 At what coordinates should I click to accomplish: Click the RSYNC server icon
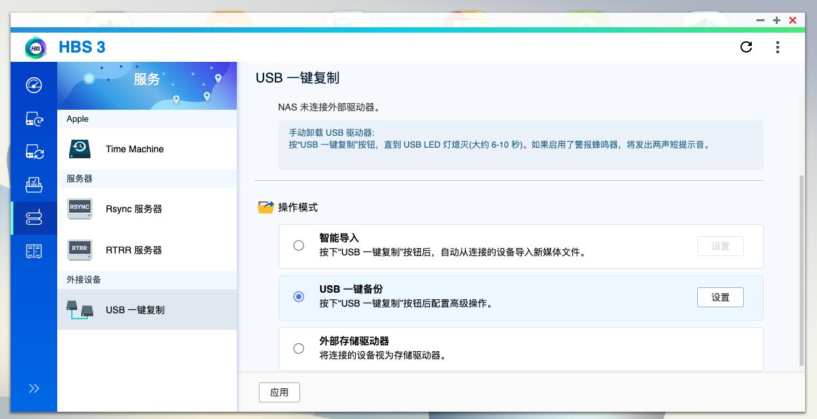[79, 208]
